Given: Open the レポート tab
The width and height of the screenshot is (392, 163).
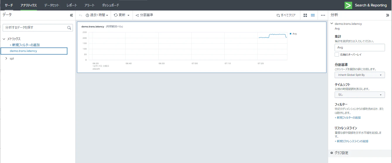Looking at the screenshot, I should (x=72, y=5).
